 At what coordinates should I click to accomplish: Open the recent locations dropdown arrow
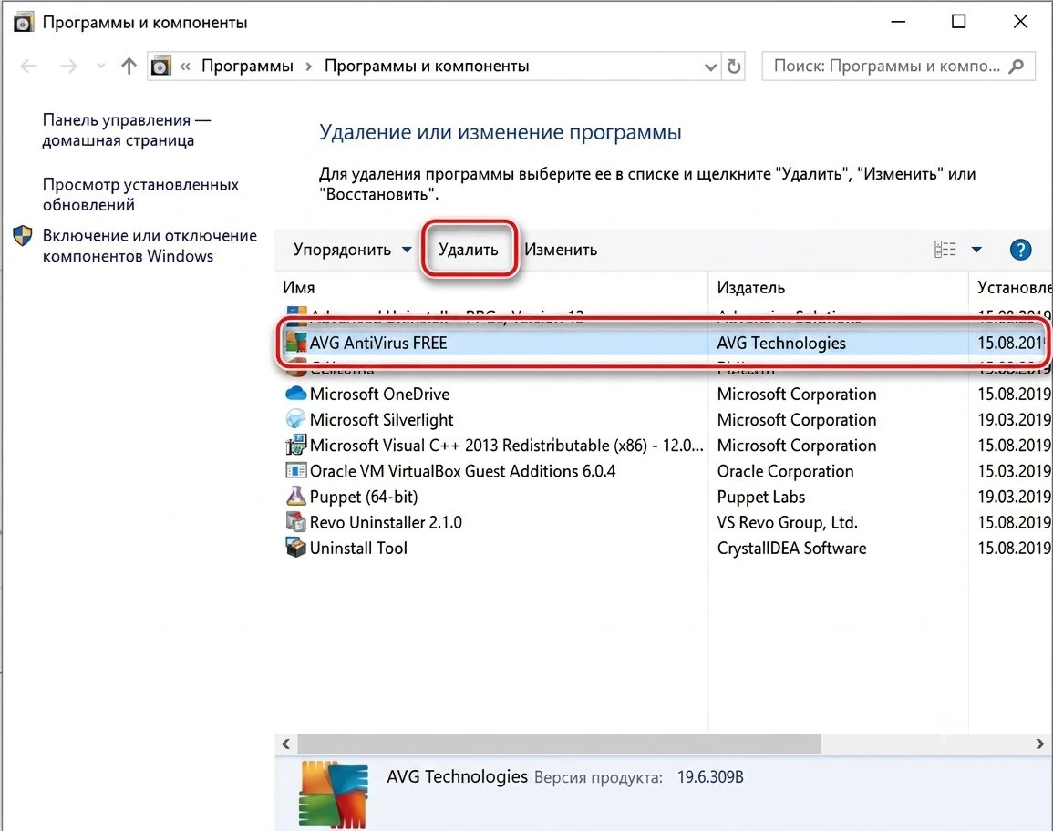tap(100, 66)
